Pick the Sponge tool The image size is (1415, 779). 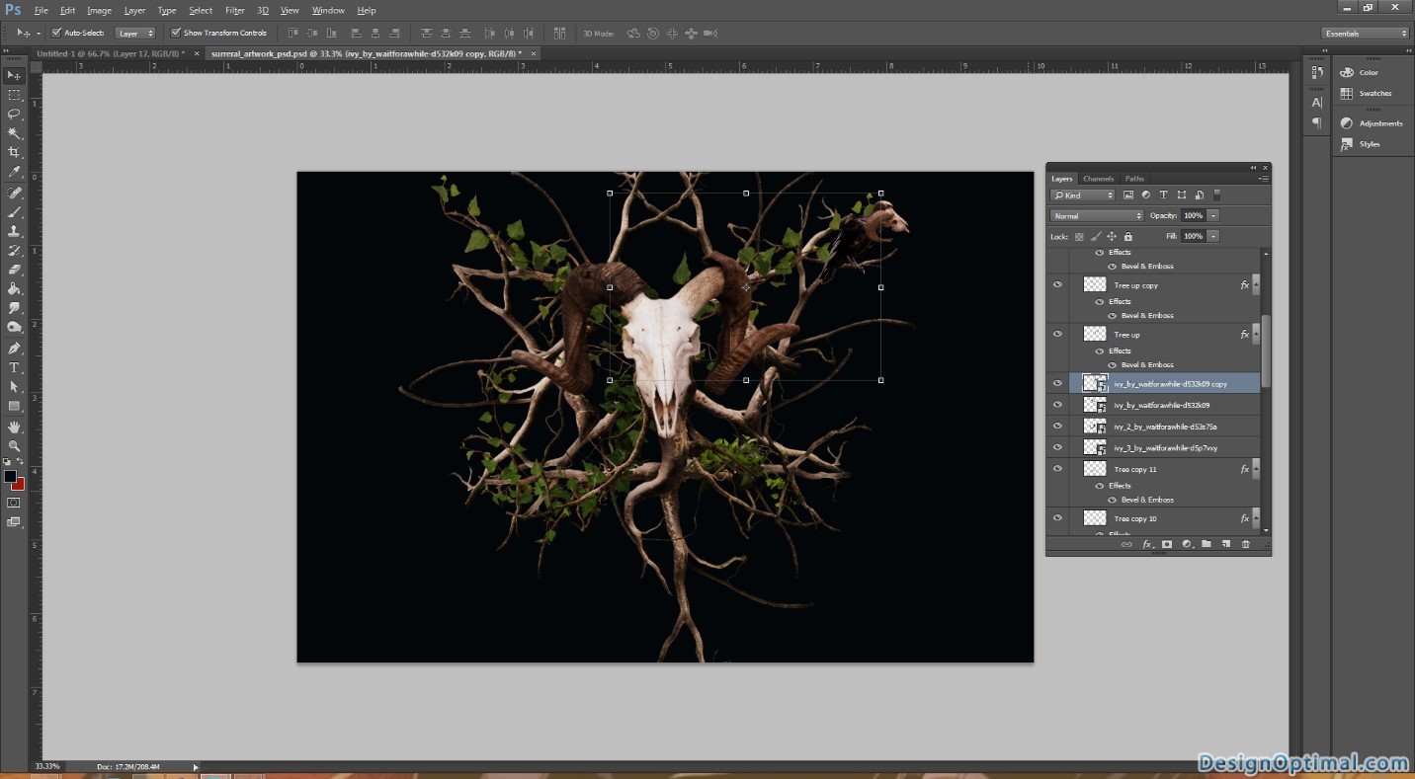(x=14, y=328)
